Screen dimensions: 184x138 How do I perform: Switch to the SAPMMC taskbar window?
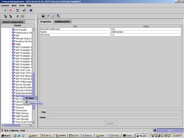[61, 136]
